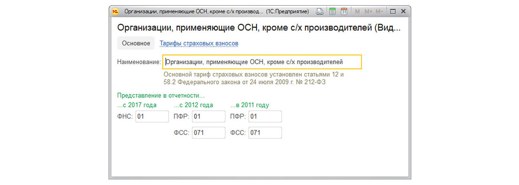Screen dimensions: 519x185
Task: Focus the Наименование input field
Action: pyautogui.click(x=262, y=62)
